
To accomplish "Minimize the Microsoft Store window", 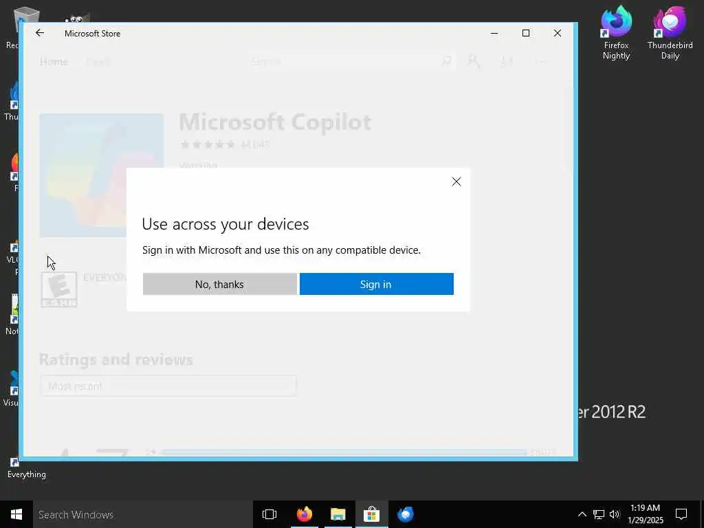I will [494, 33].
